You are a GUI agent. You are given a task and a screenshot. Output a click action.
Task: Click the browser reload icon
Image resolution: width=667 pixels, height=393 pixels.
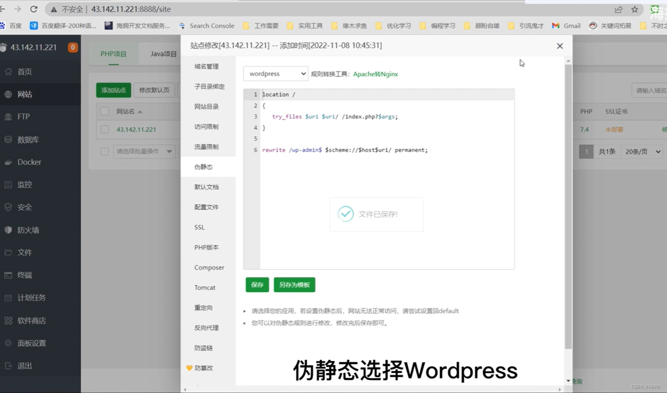point(34,9)
